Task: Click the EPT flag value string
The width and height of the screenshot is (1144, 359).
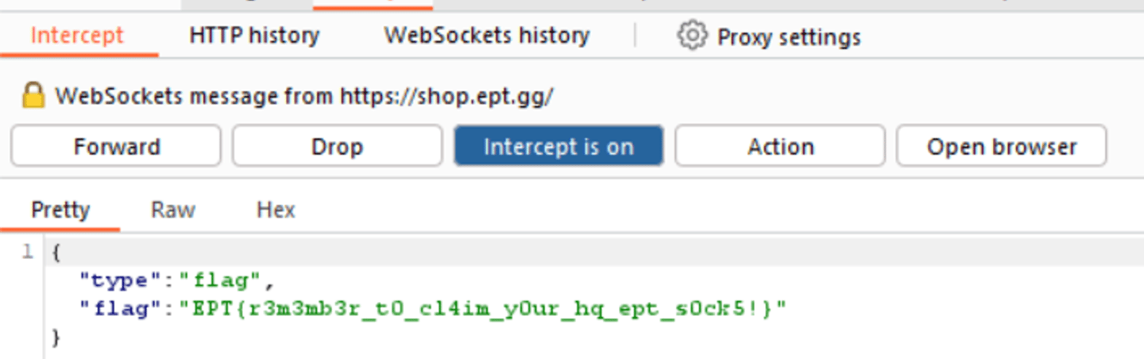Action: click(481, 309)
